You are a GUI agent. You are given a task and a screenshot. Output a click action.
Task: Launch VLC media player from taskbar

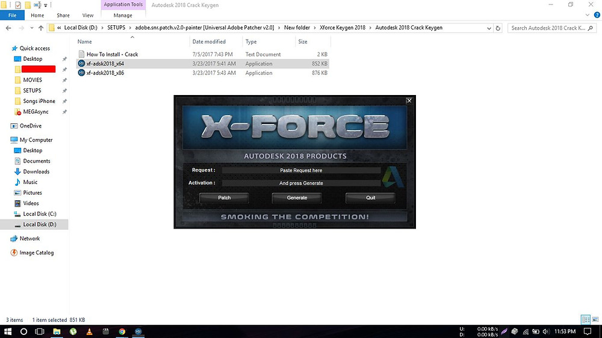point(89,331)
